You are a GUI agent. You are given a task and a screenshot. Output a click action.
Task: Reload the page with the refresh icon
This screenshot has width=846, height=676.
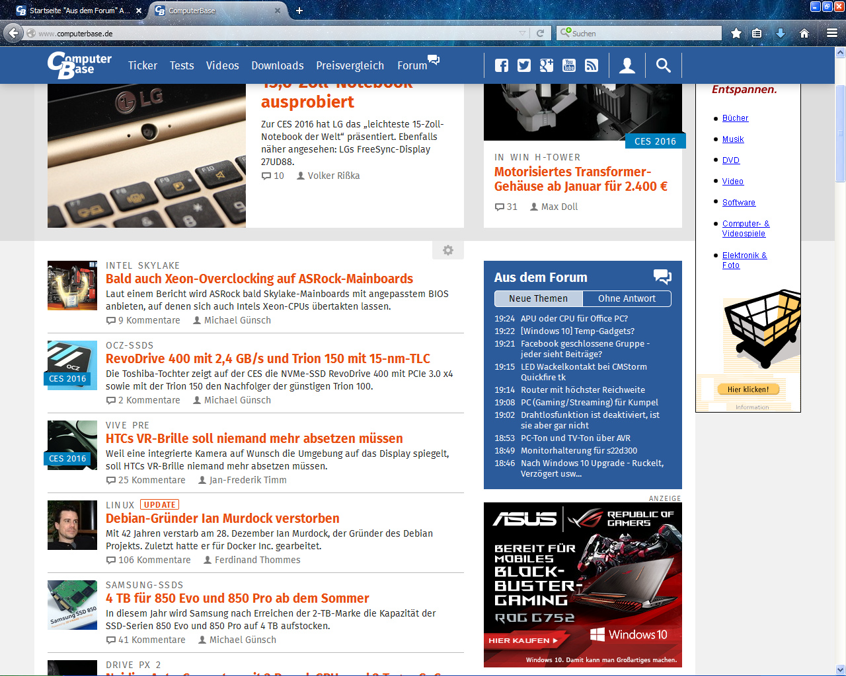pos(540,33)
